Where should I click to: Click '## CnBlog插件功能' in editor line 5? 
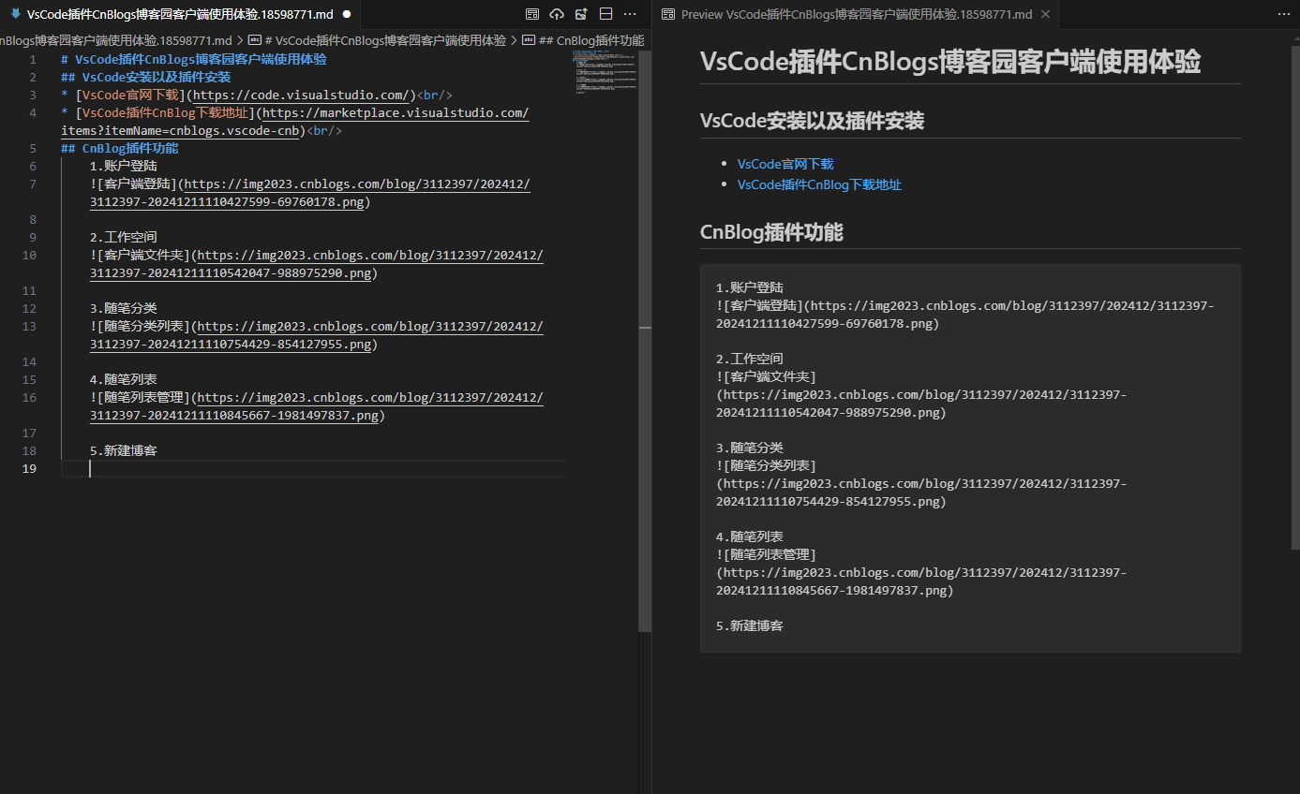120,148
